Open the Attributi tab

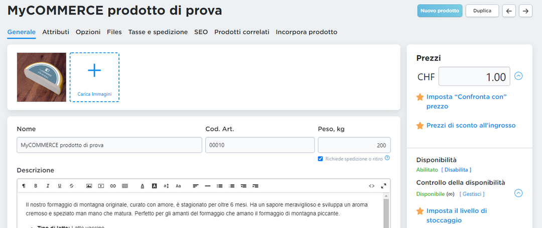coord(56,32)
